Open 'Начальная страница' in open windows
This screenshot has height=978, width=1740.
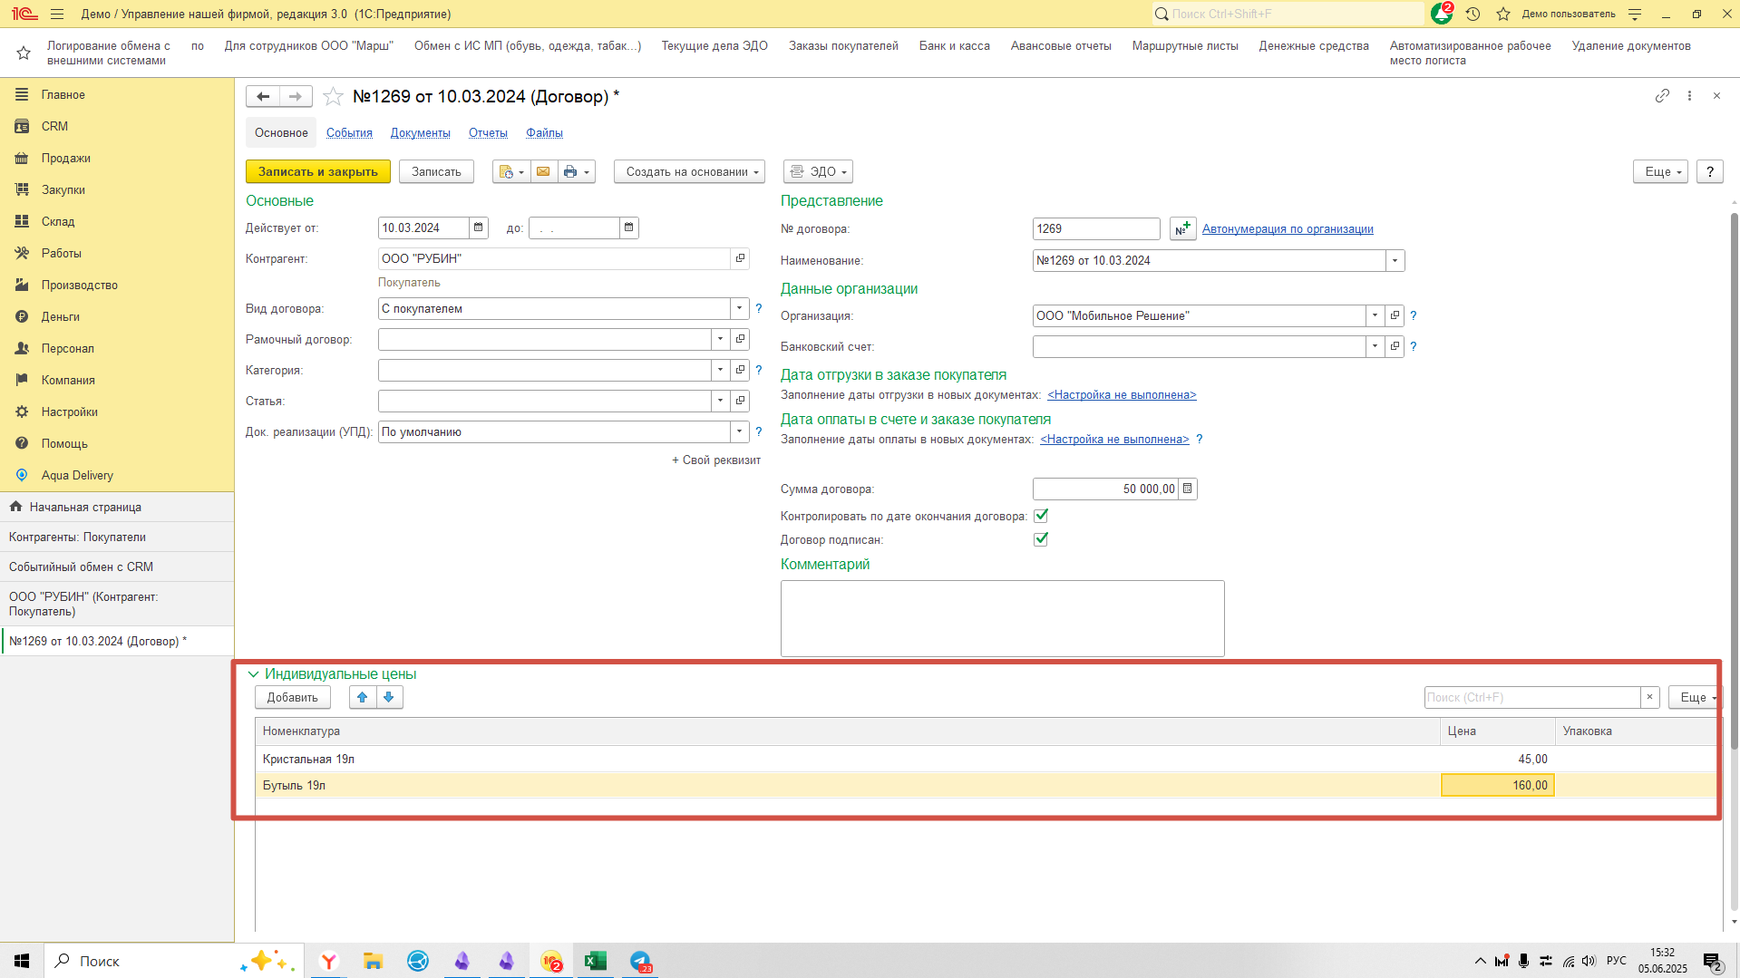coord(85,507)
